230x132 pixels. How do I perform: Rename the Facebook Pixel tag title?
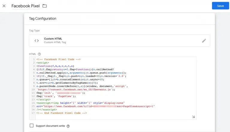(x=25, y=6)
